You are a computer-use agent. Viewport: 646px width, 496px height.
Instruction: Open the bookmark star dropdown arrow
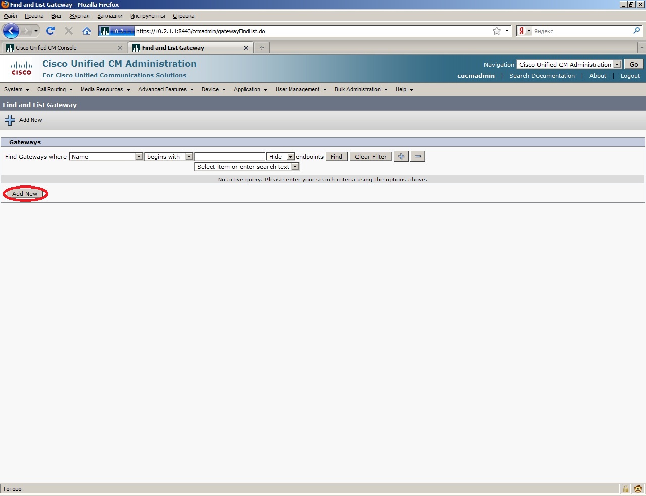(x=507, y=31)
